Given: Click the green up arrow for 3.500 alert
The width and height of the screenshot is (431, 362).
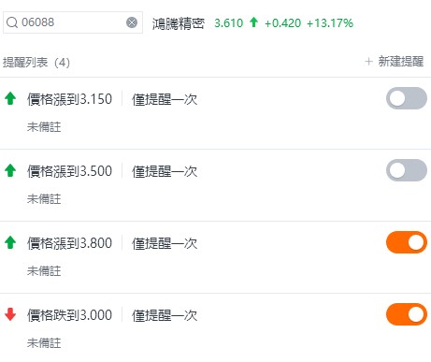Looking at the screenshot, I should point(10,170).
